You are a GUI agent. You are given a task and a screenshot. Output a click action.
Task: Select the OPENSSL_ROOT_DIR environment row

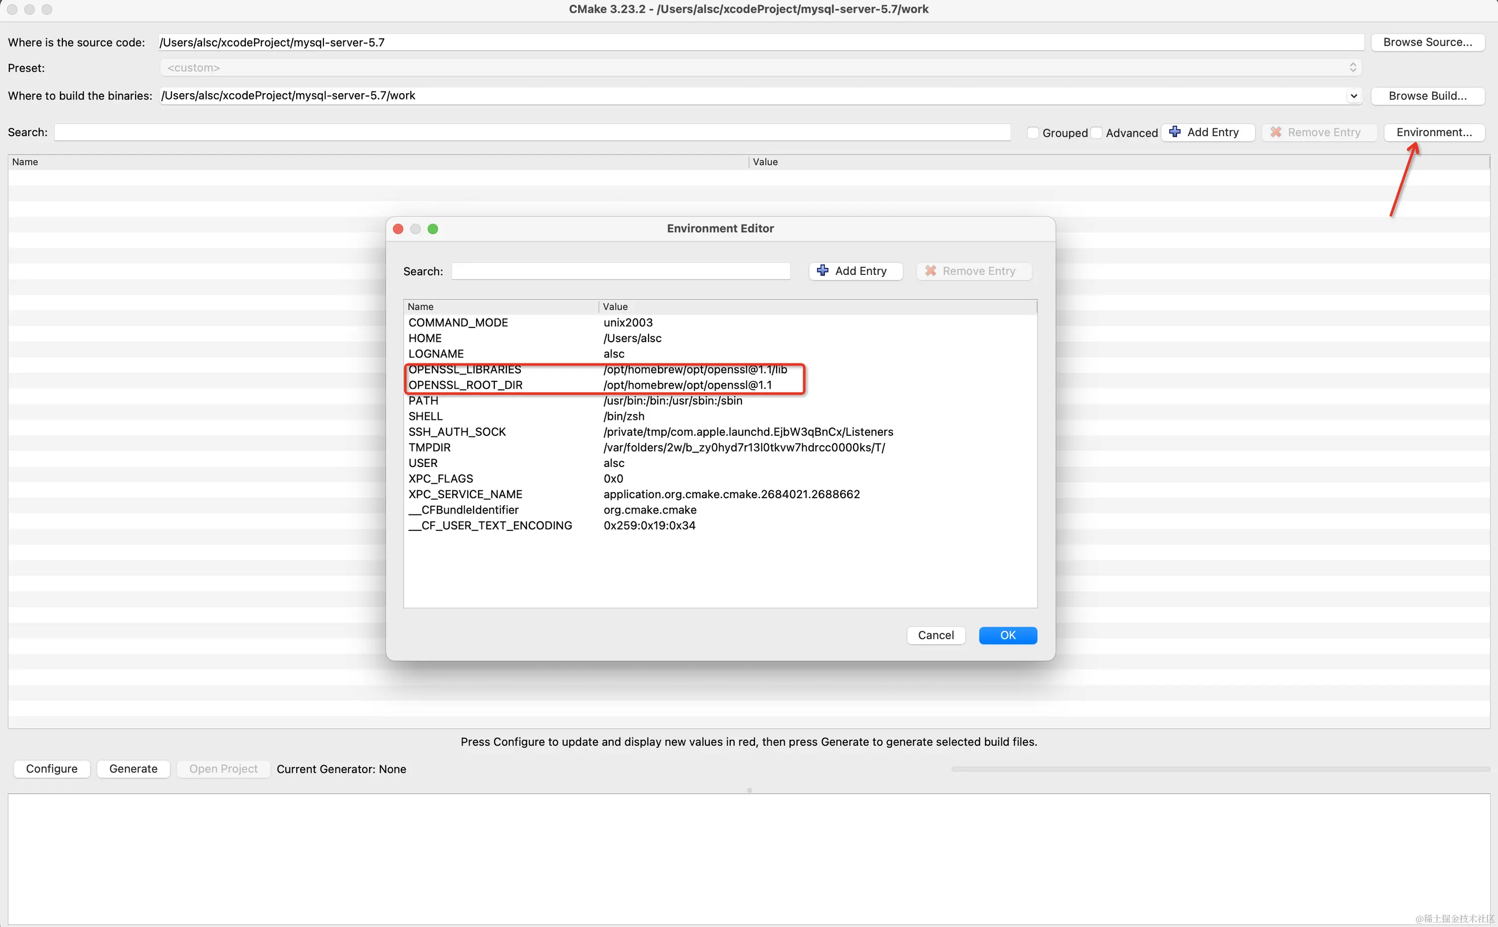tap(466, 385)
